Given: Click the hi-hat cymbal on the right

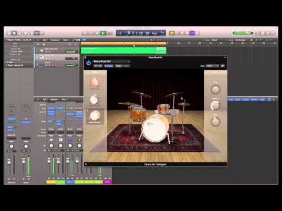Looking at the screenshot, I should pos(184,104).
